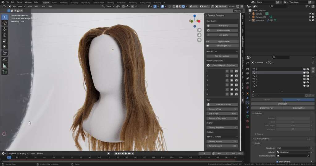316x166 pixels.
Task: Select the Add Cube tool
Action: tap(5, 72)
